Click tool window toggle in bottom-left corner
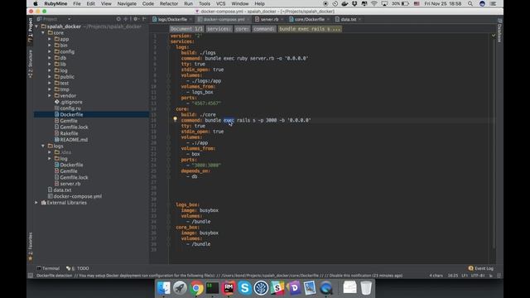This screenshot has width=530, height=298. (31, 276)
